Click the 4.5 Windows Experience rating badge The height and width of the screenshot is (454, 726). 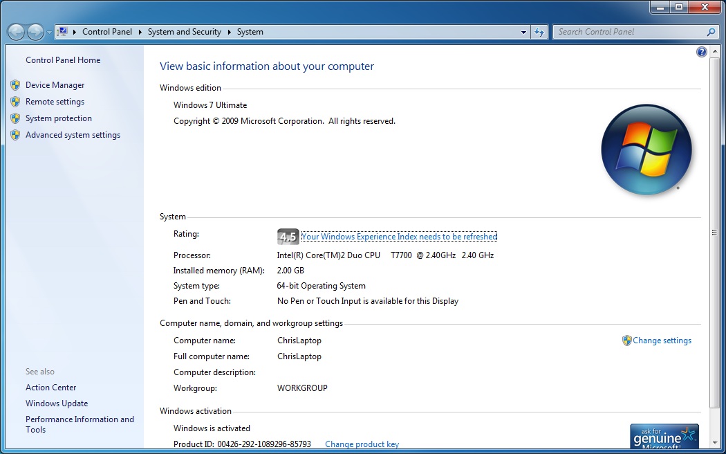pyautogui.click(x=288, y=237)
